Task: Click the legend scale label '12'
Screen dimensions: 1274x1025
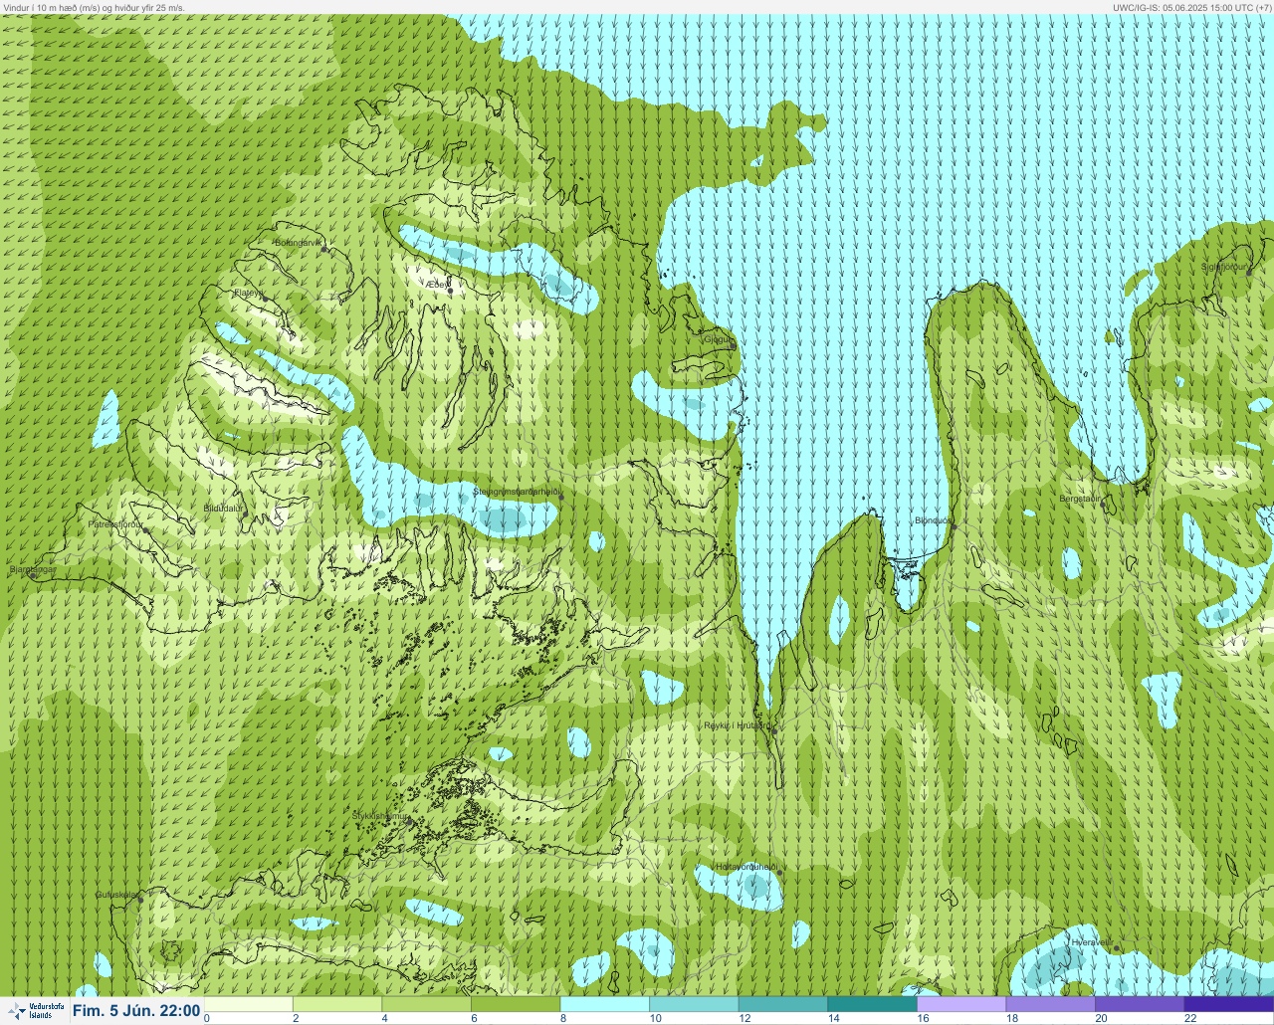Action: coord(744,1018)
